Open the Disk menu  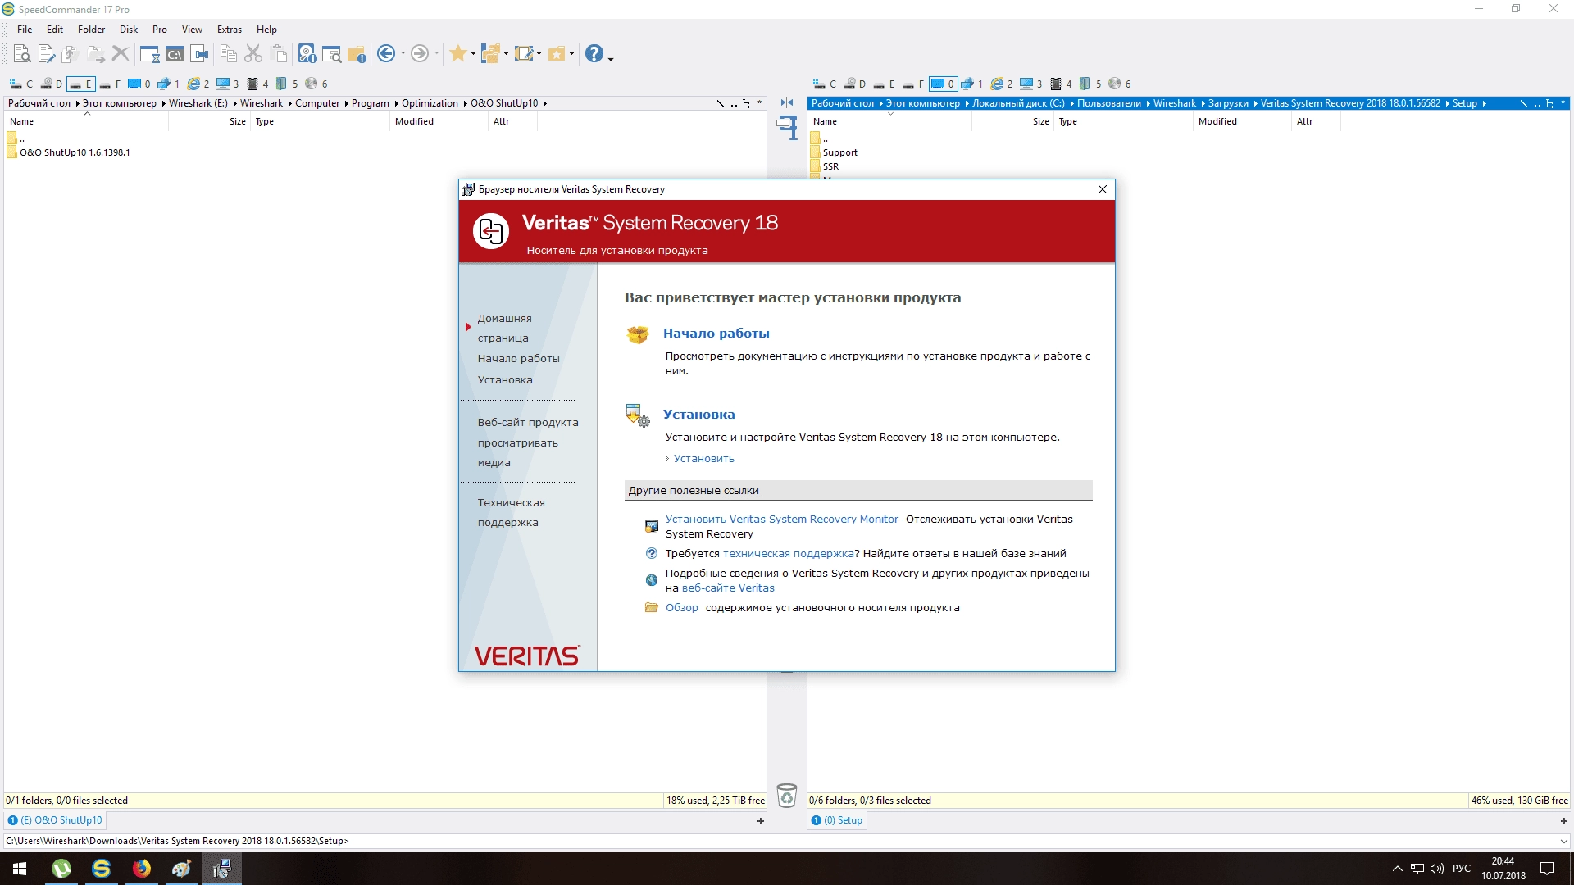[x=129, y=29]
